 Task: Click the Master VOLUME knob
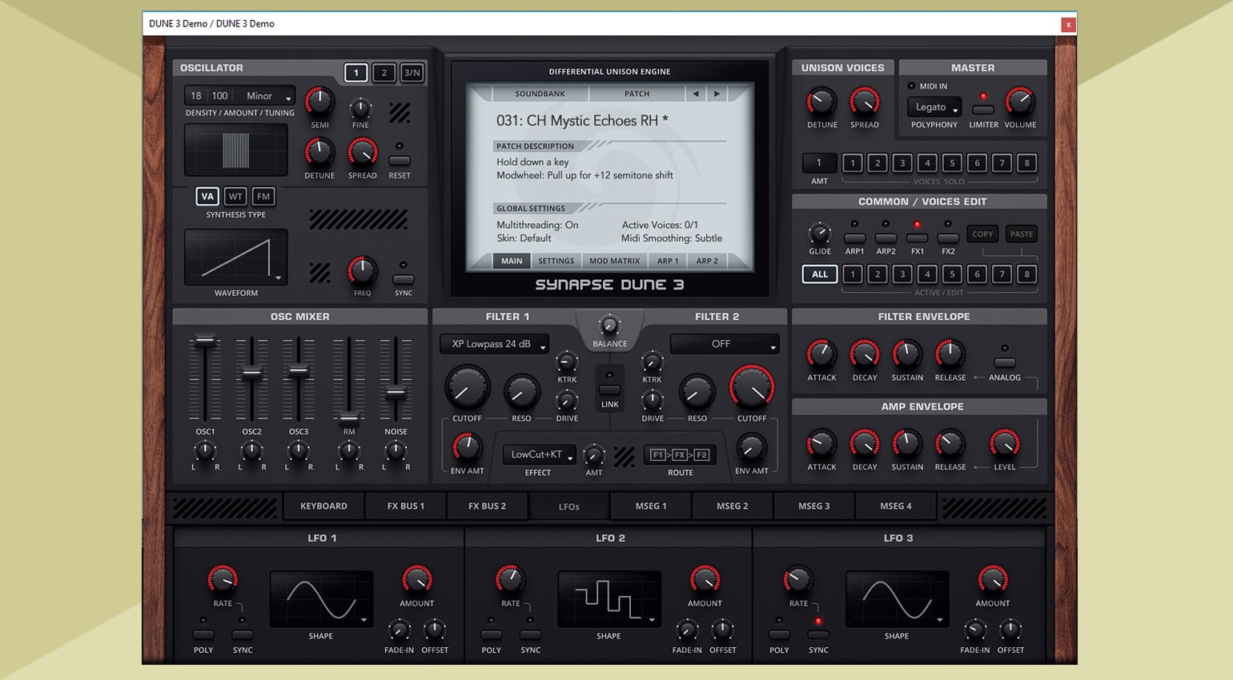(1020, 102)
